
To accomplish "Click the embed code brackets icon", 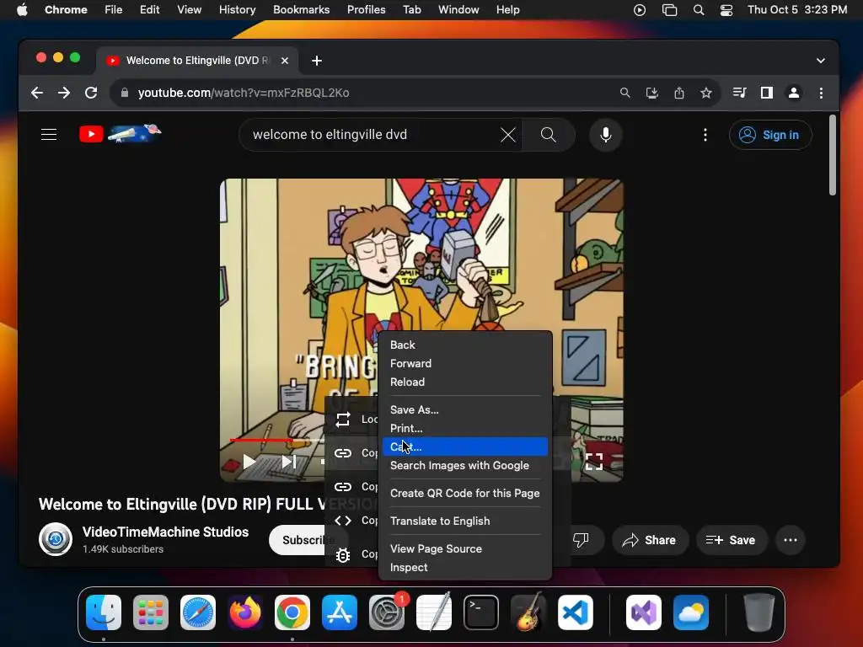I will point(343,521).
